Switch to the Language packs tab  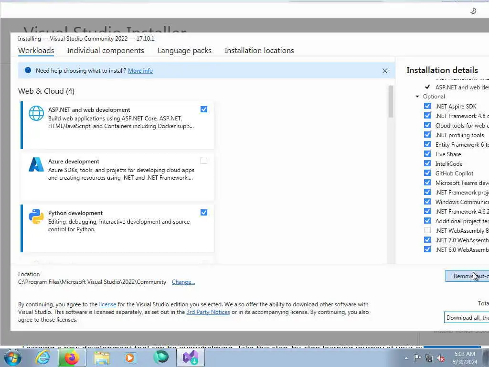[184, 51]
